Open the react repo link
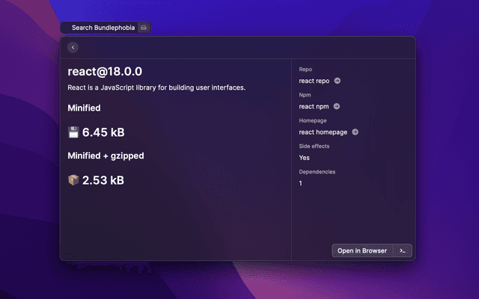The height and width of the screenshot is (299, 479). [x=314, y=81]
